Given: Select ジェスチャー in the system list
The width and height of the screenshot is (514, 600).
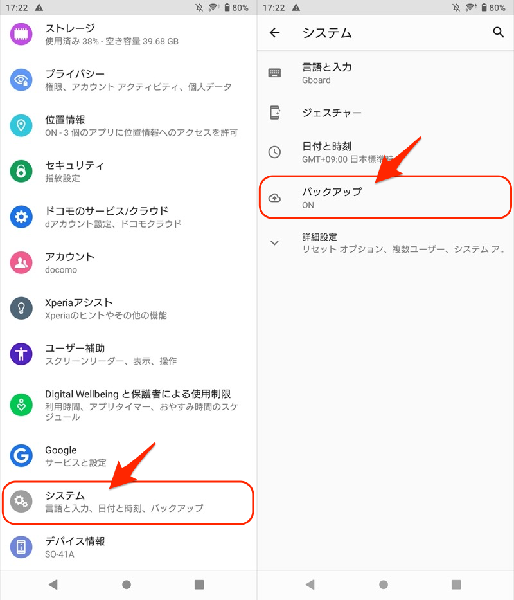Looking at the screenshot, I should [385, 113].
